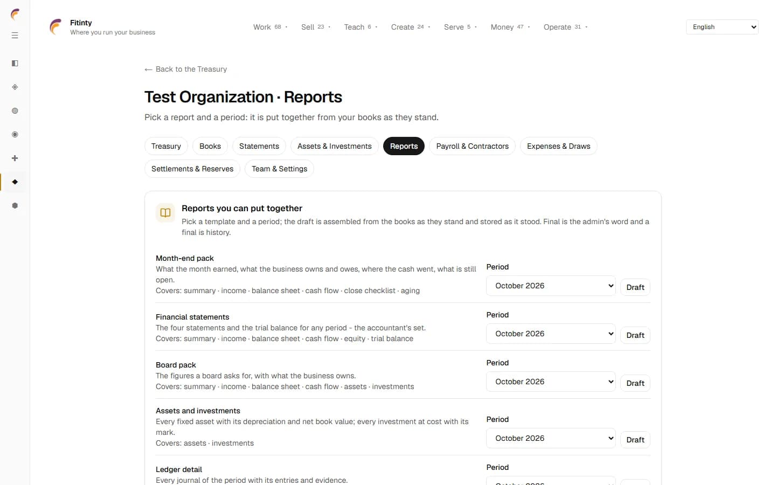Viewport: 776px width, 485px height.
Task: Draft the Board pack report
Action: (635, 383)
